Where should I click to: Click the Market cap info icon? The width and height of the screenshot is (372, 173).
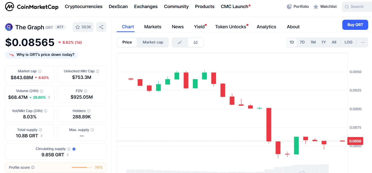click(40, 71)
